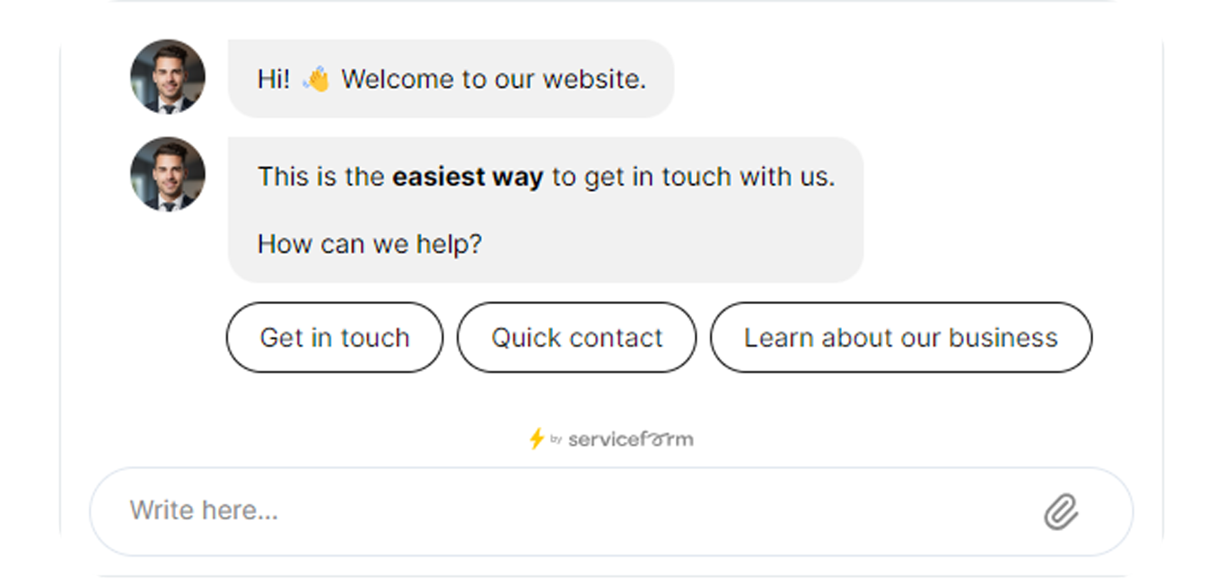Open the agent avatar beside the welcome message
Viewport: 1226px width, 581px height.
(168, 76)
